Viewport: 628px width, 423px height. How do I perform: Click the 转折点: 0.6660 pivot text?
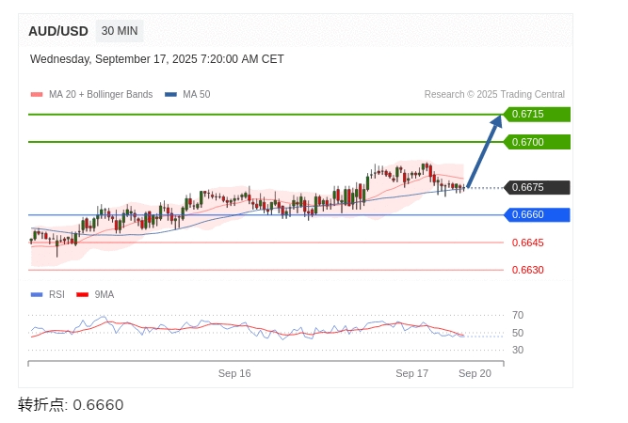click(x=71, y=404)
